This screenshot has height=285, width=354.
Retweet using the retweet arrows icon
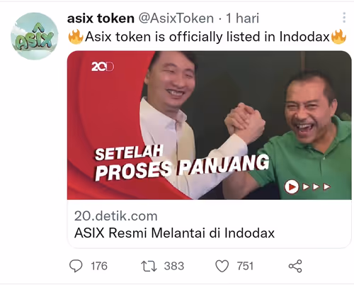click(149, 266)
